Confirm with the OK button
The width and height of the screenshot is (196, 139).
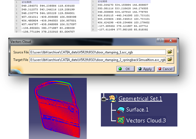tap(125, 69)
